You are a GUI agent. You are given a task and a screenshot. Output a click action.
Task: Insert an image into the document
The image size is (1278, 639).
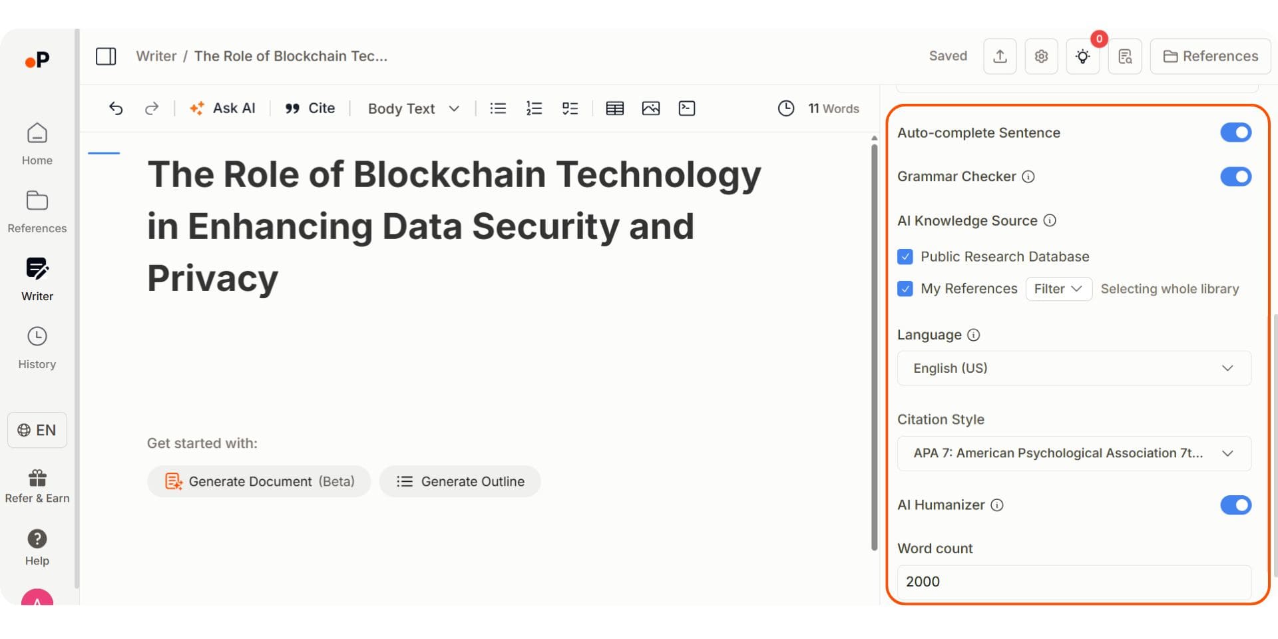pyautogui.click(x=650, y=108)
